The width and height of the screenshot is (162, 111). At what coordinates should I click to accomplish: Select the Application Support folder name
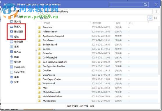tap(53, 36)
